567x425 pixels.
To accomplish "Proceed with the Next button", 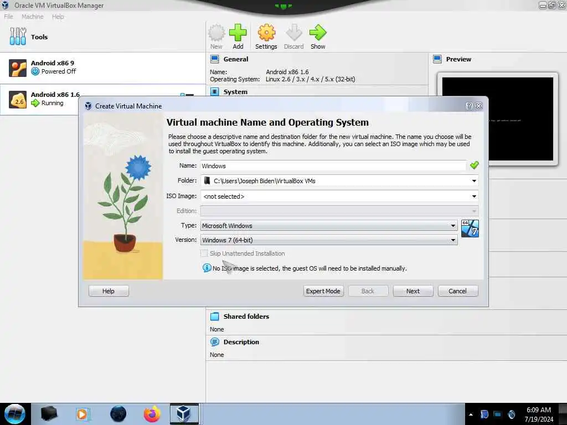I will 413,291.
